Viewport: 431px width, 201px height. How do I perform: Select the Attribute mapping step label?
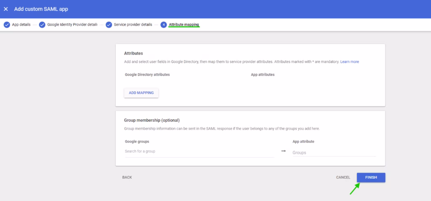tap(184, 25)
